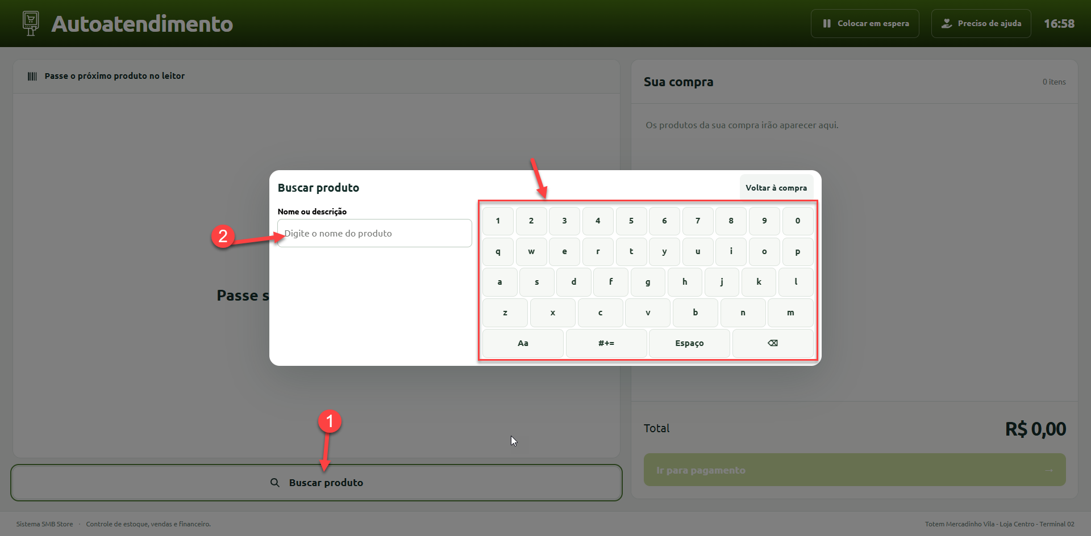Tap the k key on the keyboard
Viewport: 1091px width, 536px height.
click(759, 282)
